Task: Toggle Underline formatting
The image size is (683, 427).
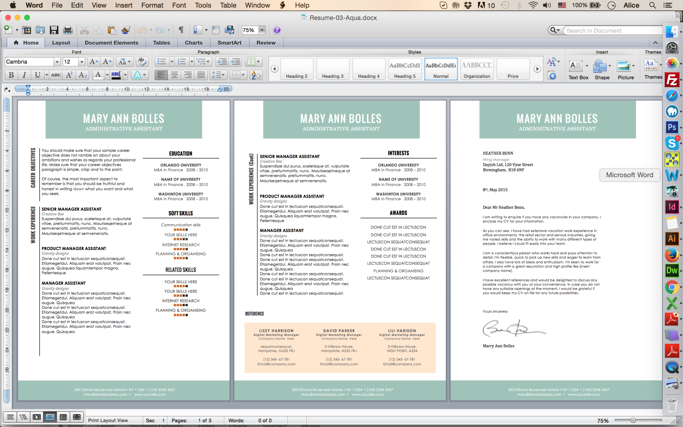Action: (x=37, y=75)
